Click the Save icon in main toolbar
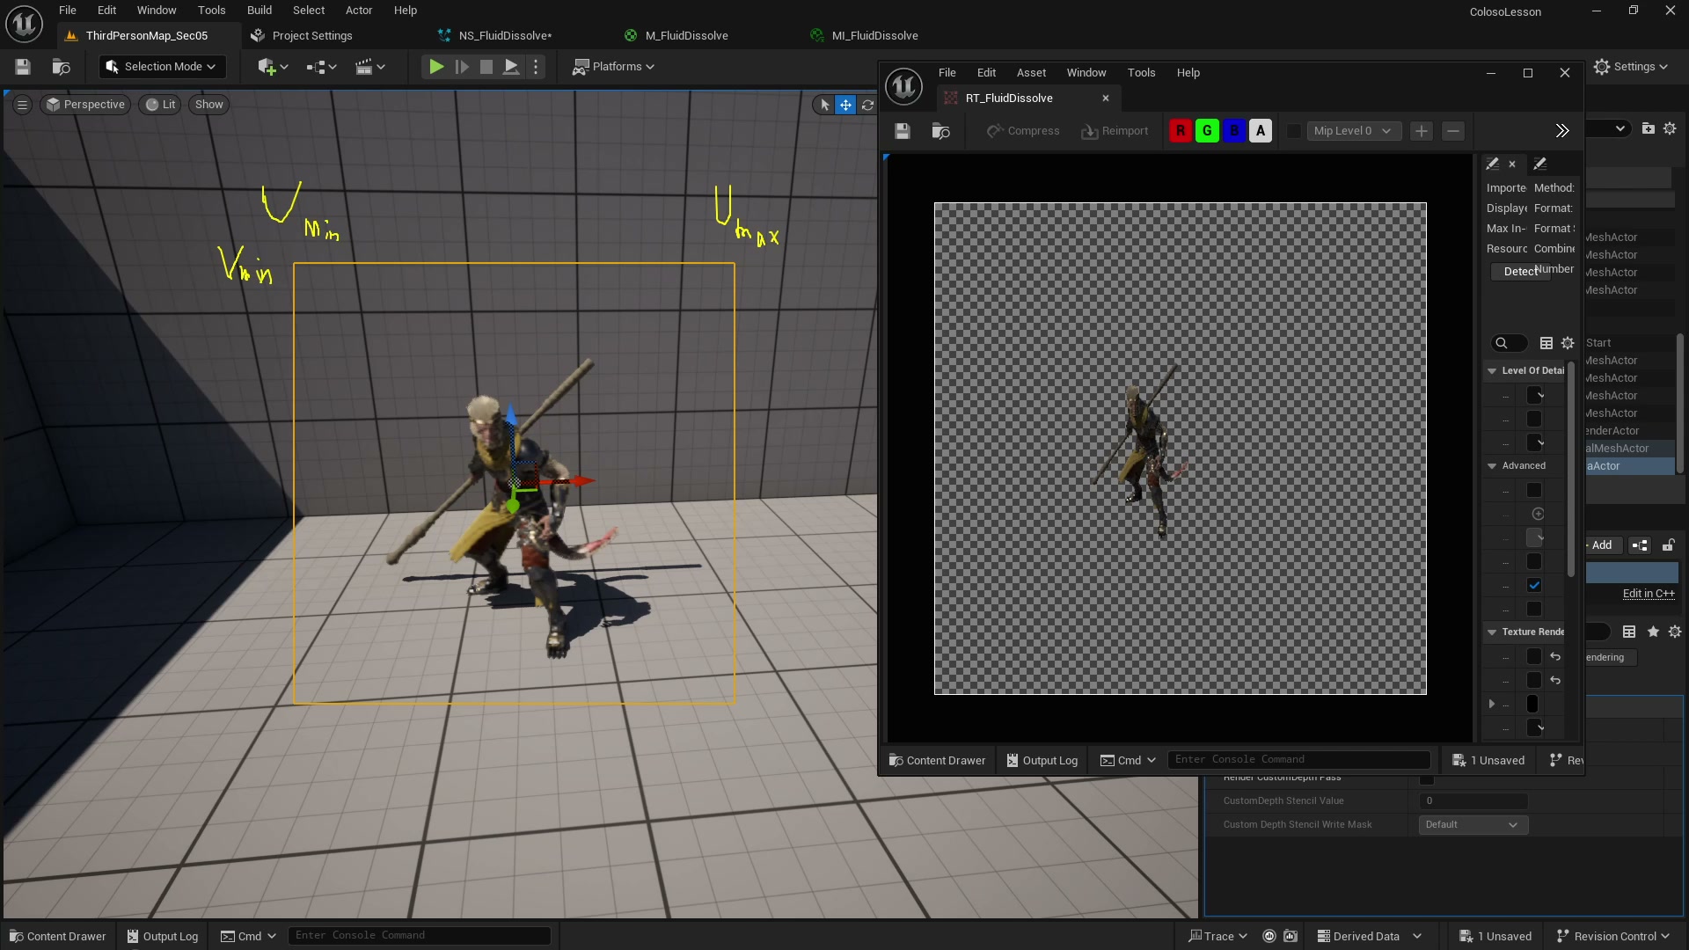1689x950 pixels. (x=23, y=67)
